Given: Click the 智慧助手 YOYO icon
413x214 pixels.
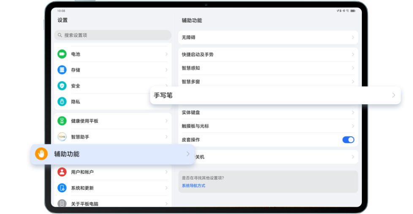Looking at the screenshot, I should pyautogui.click(x=62, y=137).
